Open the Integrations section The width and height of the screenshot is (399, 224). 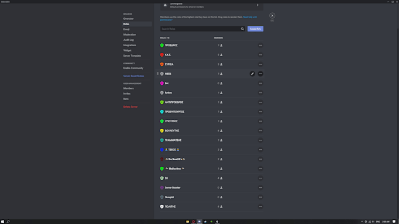click(x=130, y=45)
